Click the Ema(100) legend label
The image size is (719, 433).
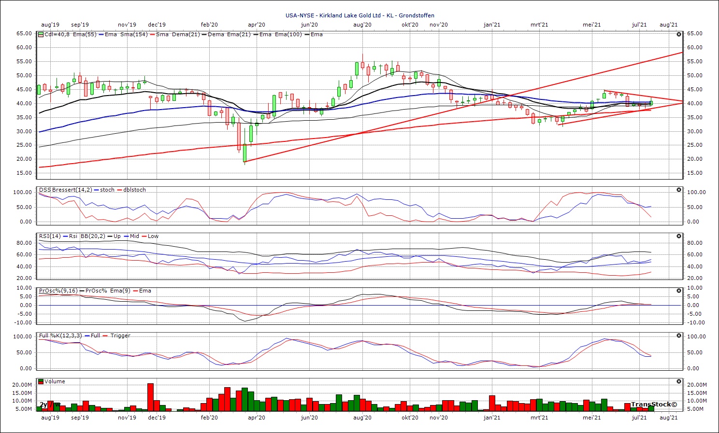tap(288, 34)
